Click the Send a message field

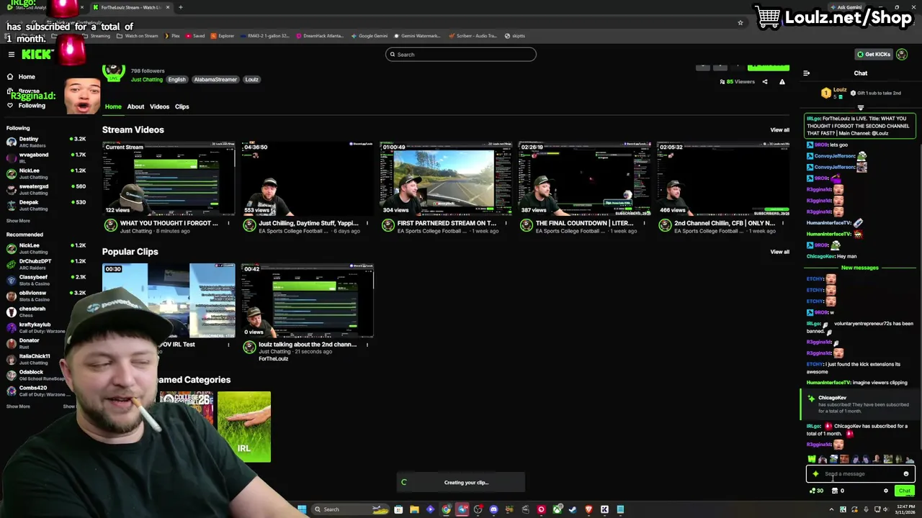860,474
